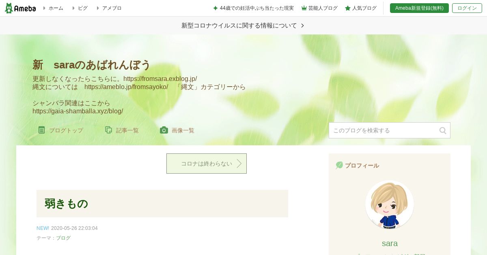Click triangle marker before ホーム
Viewport: 487px width, 255px height.
44,8
